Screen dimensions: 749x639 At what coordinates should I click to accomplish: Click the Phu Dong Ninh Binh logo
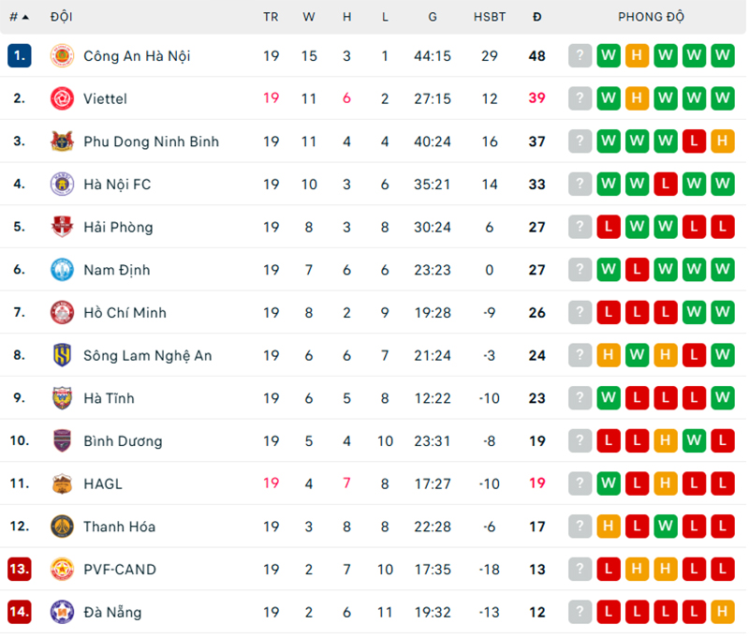62,141
